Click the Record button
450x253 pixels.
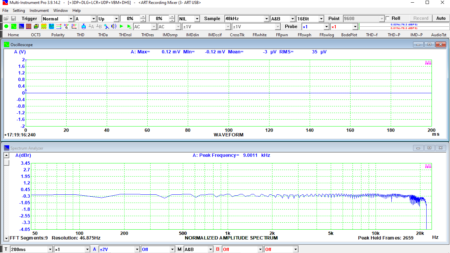[421, 18]
